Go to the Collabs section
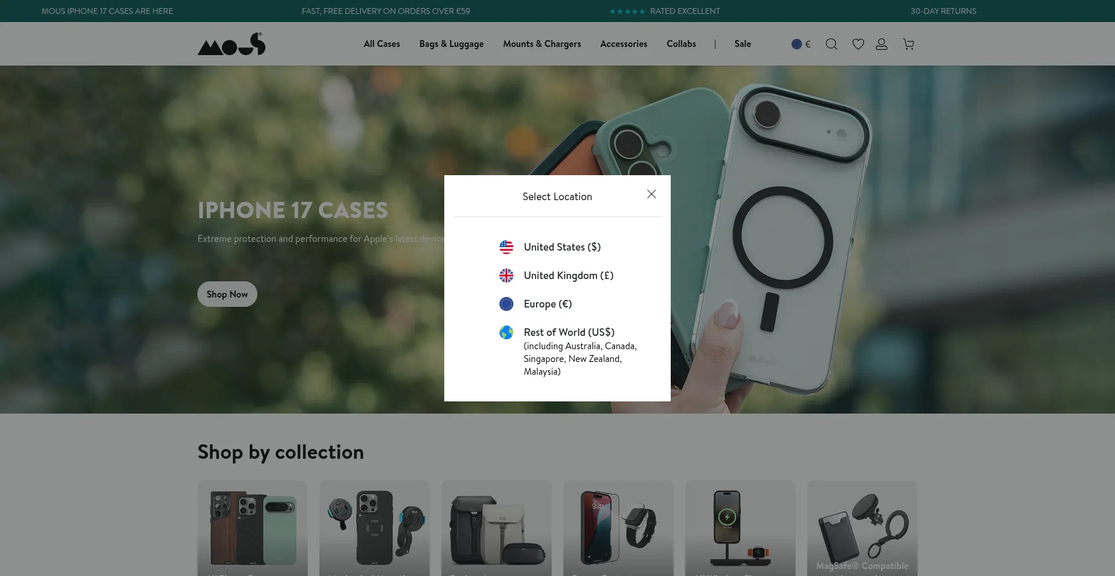The width and height of the screenshot is (1115, 576). pos(681,44)
